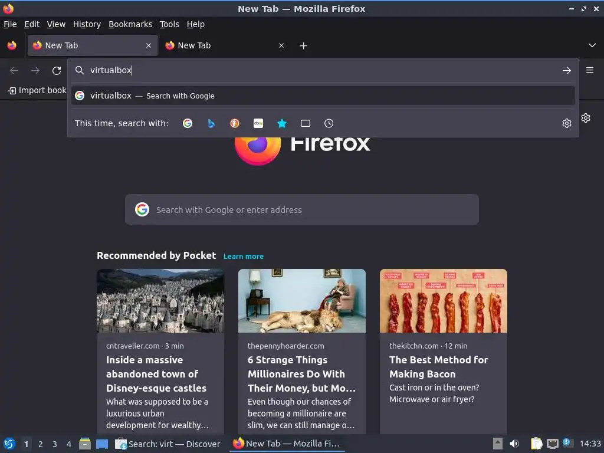The width and height of the screenshot is (604, 453).
Task: Close the first New Tab
Action: point(149,45)
